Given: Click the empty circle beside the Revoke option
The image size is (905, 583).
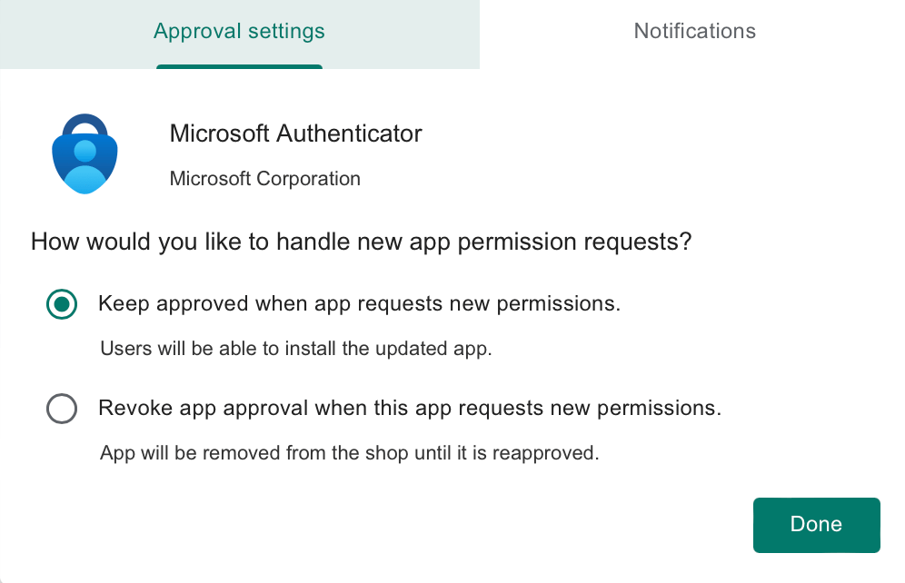Looking at the screenshot, I should [62, 409].
